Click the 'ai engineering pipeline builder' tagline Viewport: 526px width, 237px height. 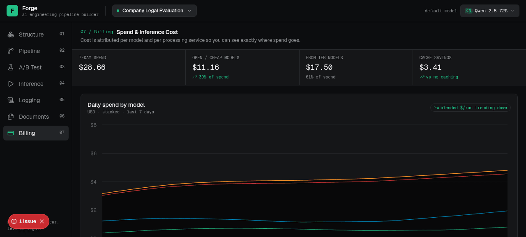pos(60,15)
